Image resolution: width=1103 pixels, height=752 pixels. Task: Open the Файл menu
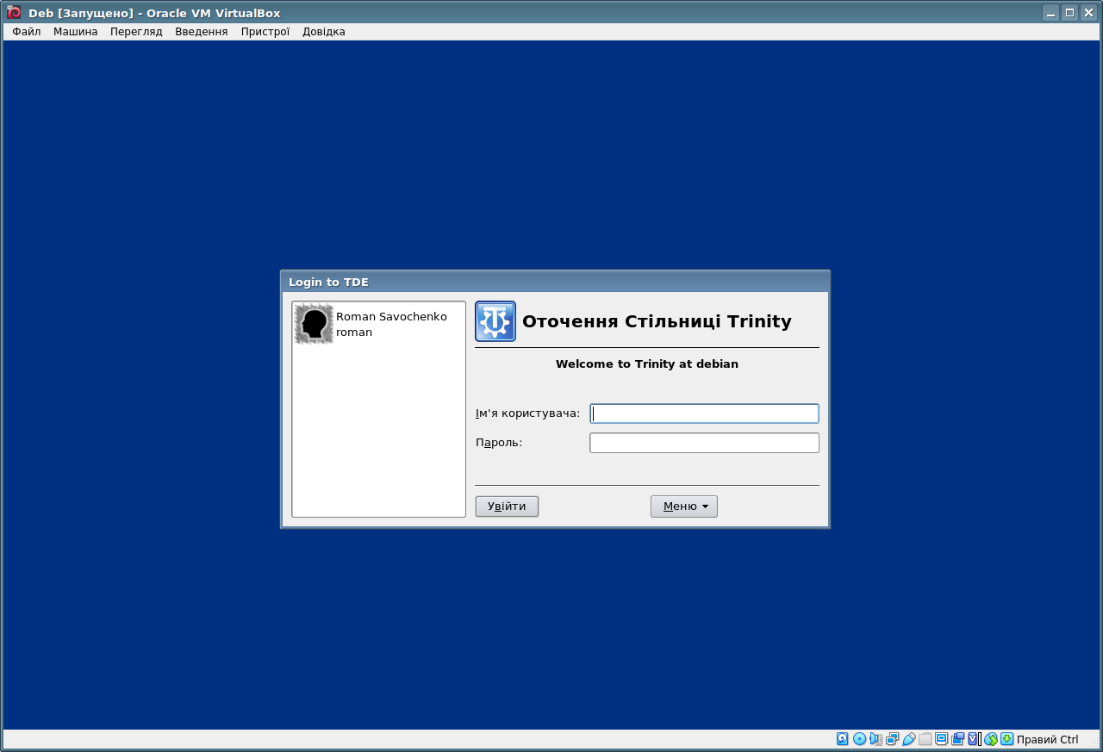coord(27,32)
